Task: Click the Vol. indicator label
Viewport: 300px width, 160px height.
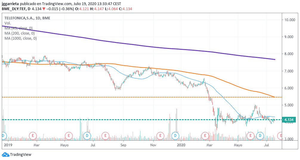Action: pyautogui.click(x=8, y=23)
